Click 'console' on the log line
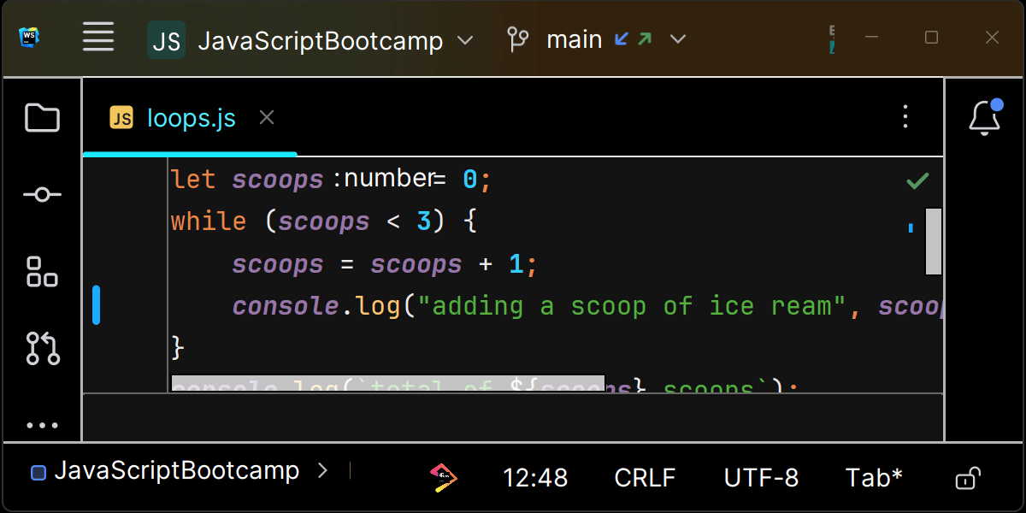Screen dimensions: 1026x513 click(286, 306)
